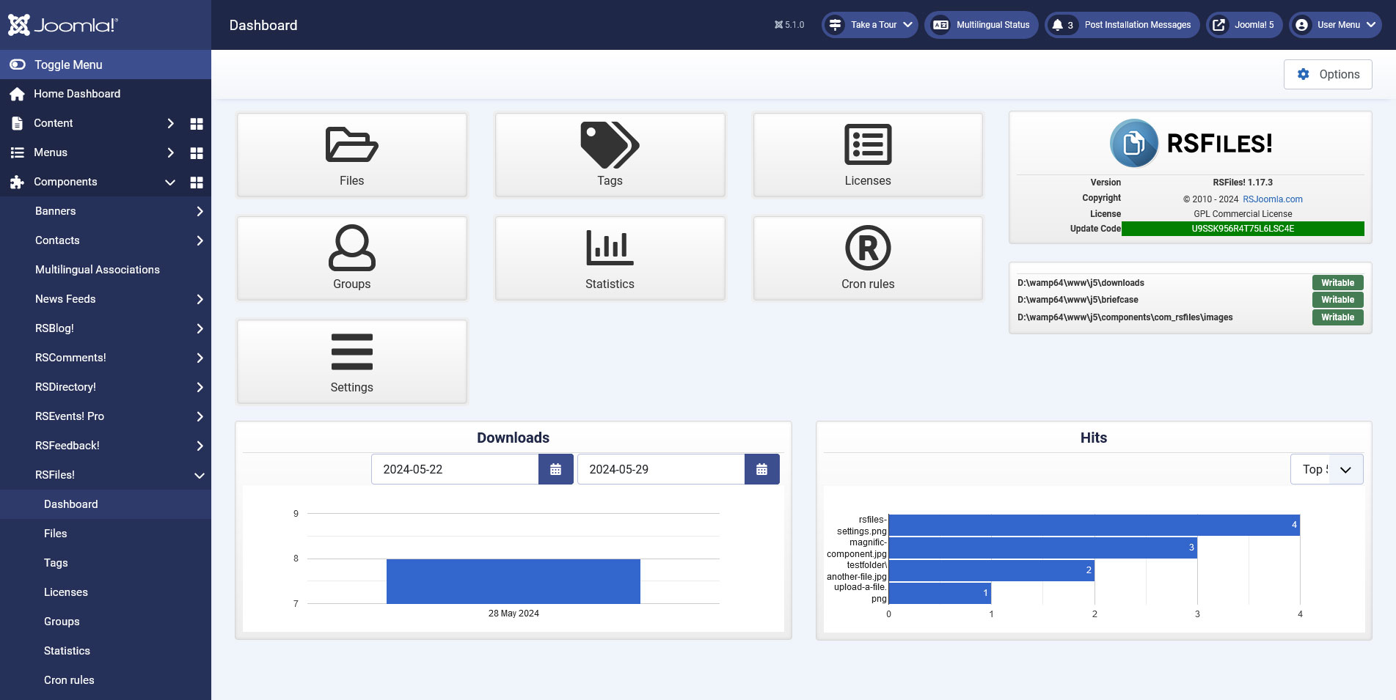The width and height of the screenshot is (1396, 700).
Task: Follow the RSJoomla.com link
Action: pyautogui.click(x=1273, y=199)
